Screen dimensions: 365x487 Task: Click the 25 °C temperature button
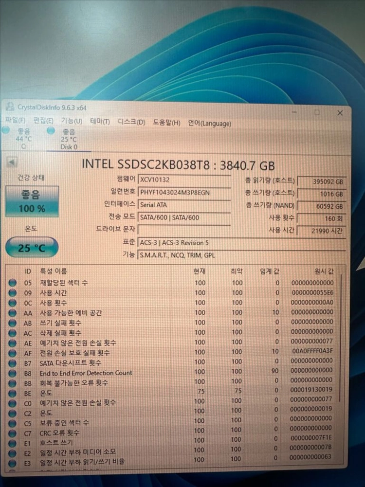pyautogui.click(x=32, y=248)
